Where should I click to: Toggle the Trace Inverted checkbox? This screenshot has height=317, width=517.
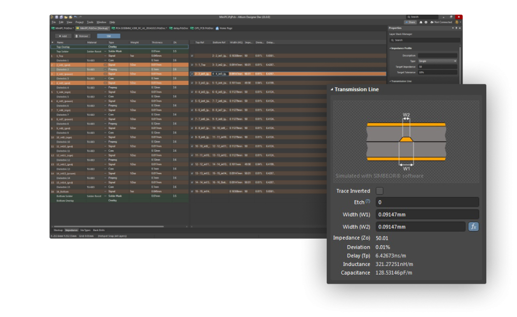(x=380, y=191)
